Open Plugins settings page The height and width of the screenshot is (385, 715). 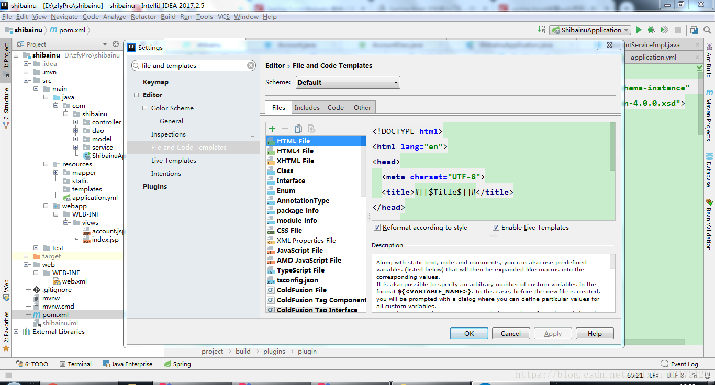coord(155,187)
